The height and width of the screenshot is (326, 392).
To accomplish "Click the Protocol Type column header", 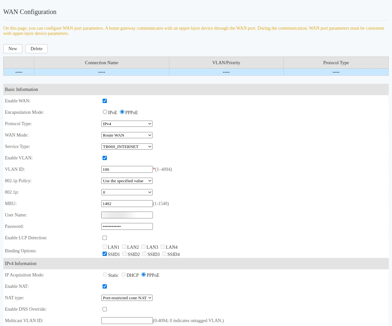I will pos(336,63).
